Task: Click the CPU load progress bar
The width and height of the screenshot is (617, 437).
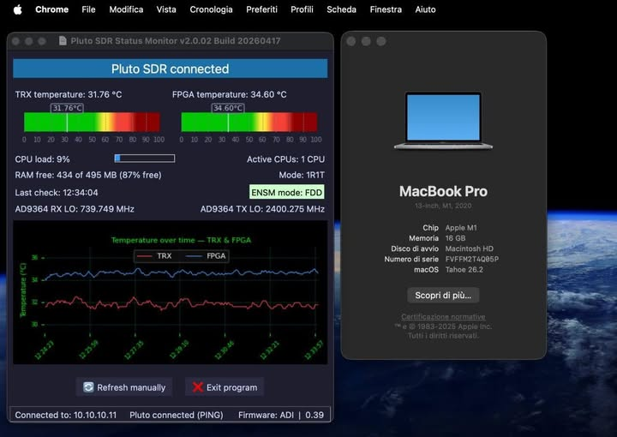Action: pyautogui.click(x=145, y=159)
